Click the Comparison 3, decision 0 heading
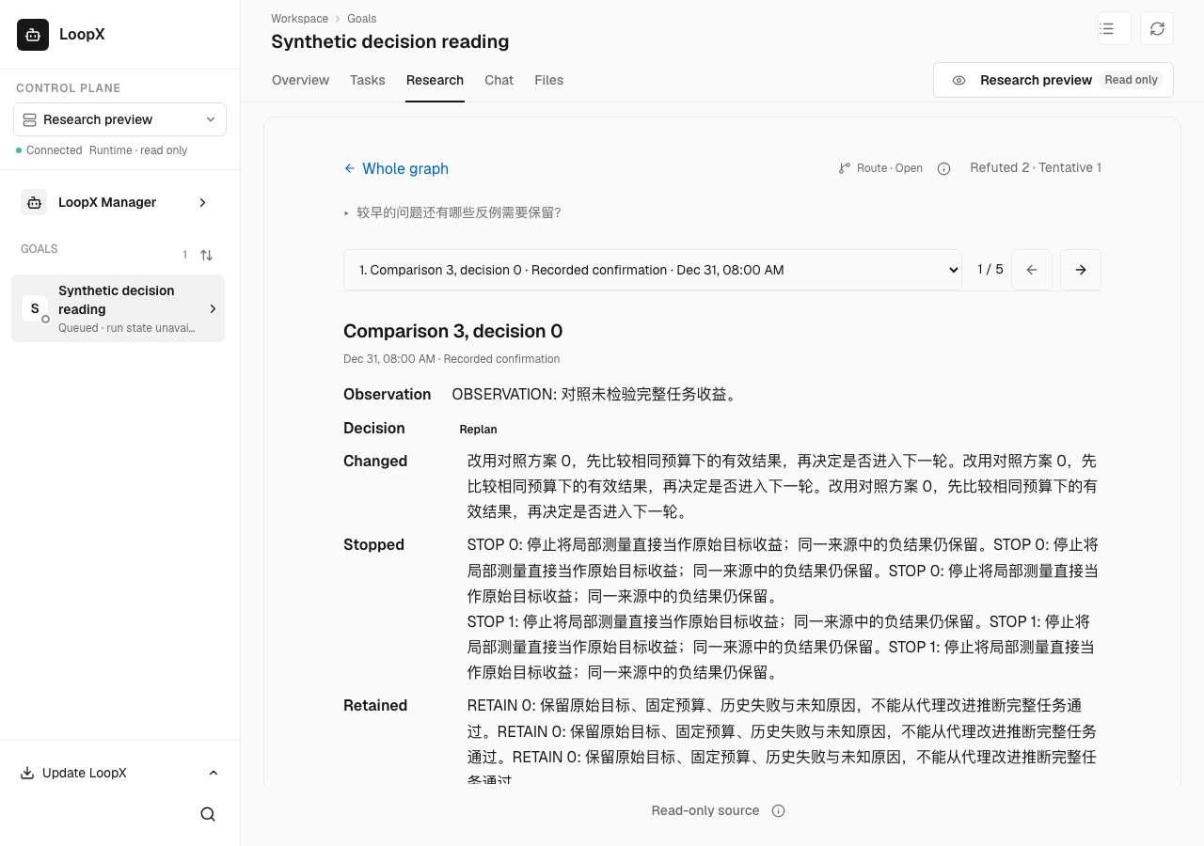The width and height of the screenshot is (1204, 846). point(452,331)
